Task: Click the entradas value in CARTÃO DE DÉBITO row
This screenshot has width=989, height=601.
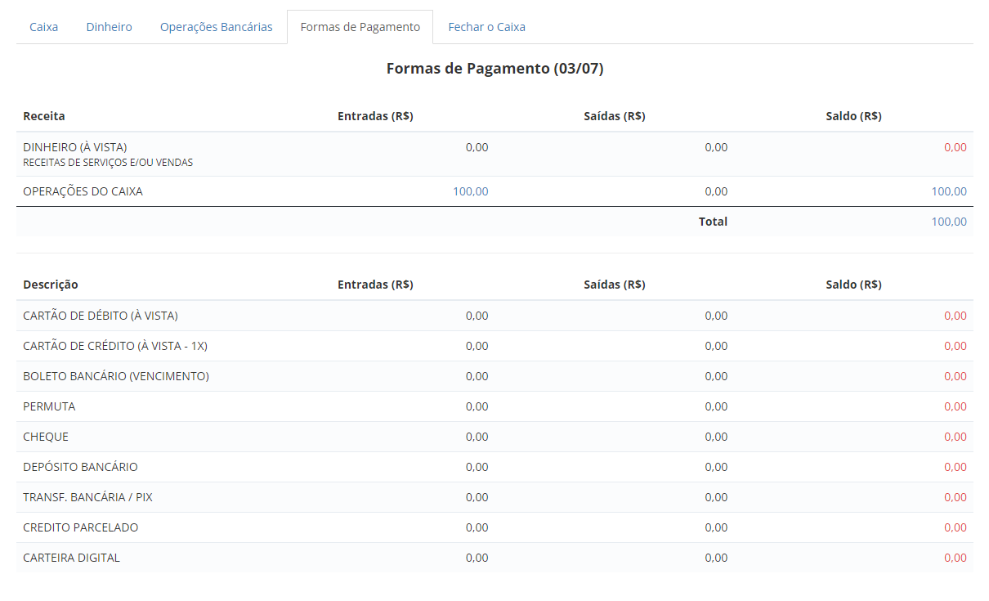Action: (477, 316)
